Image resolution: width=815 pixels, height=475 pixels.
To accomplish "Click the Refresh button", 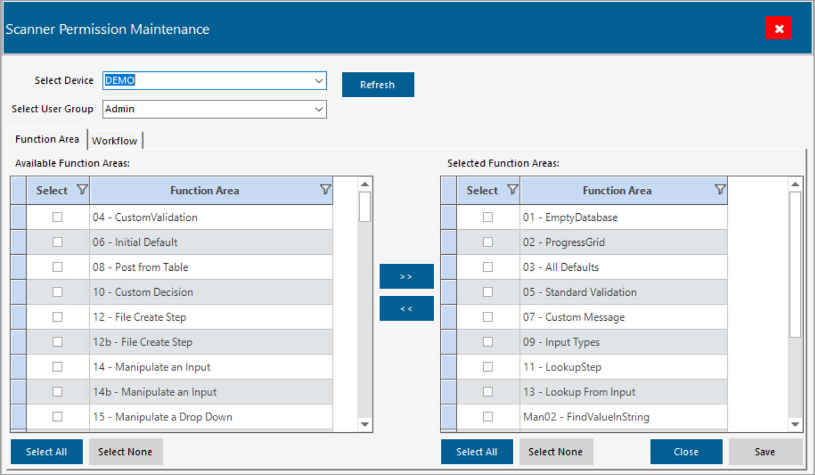I will 378,85.
